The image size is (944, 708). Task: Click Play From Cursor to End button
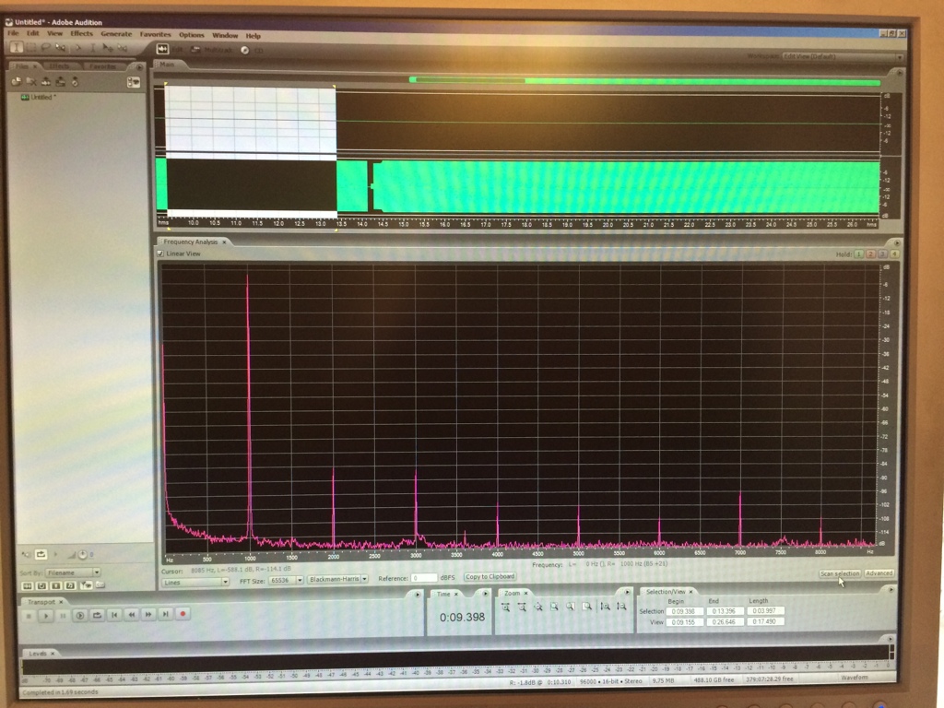(x=79, y=615)
